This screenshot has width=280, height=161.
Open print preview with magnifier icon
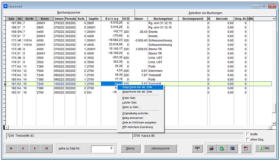tap(222, 148)
